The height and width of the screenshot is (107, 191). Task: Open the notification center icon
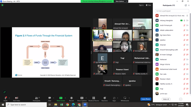[x=187, y=105]
